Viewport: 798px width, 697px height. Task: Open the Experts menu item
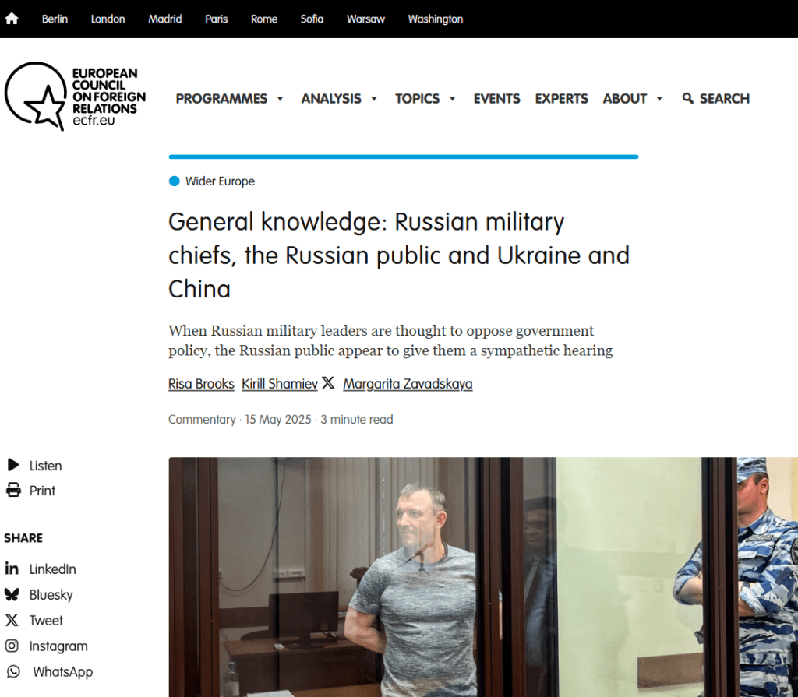coord(561,99)
